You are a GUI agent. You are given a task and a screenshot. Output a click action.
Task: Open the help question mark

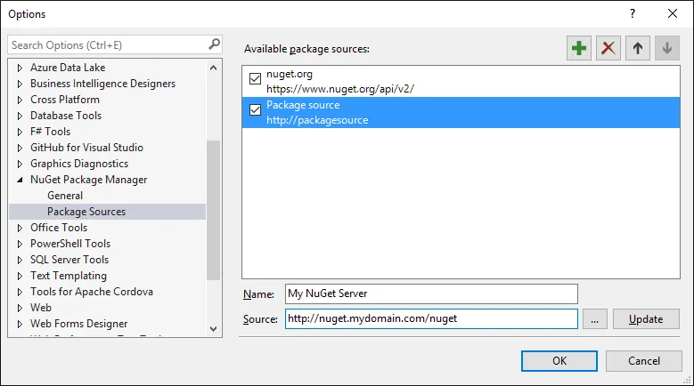click(x=633, y=13)
